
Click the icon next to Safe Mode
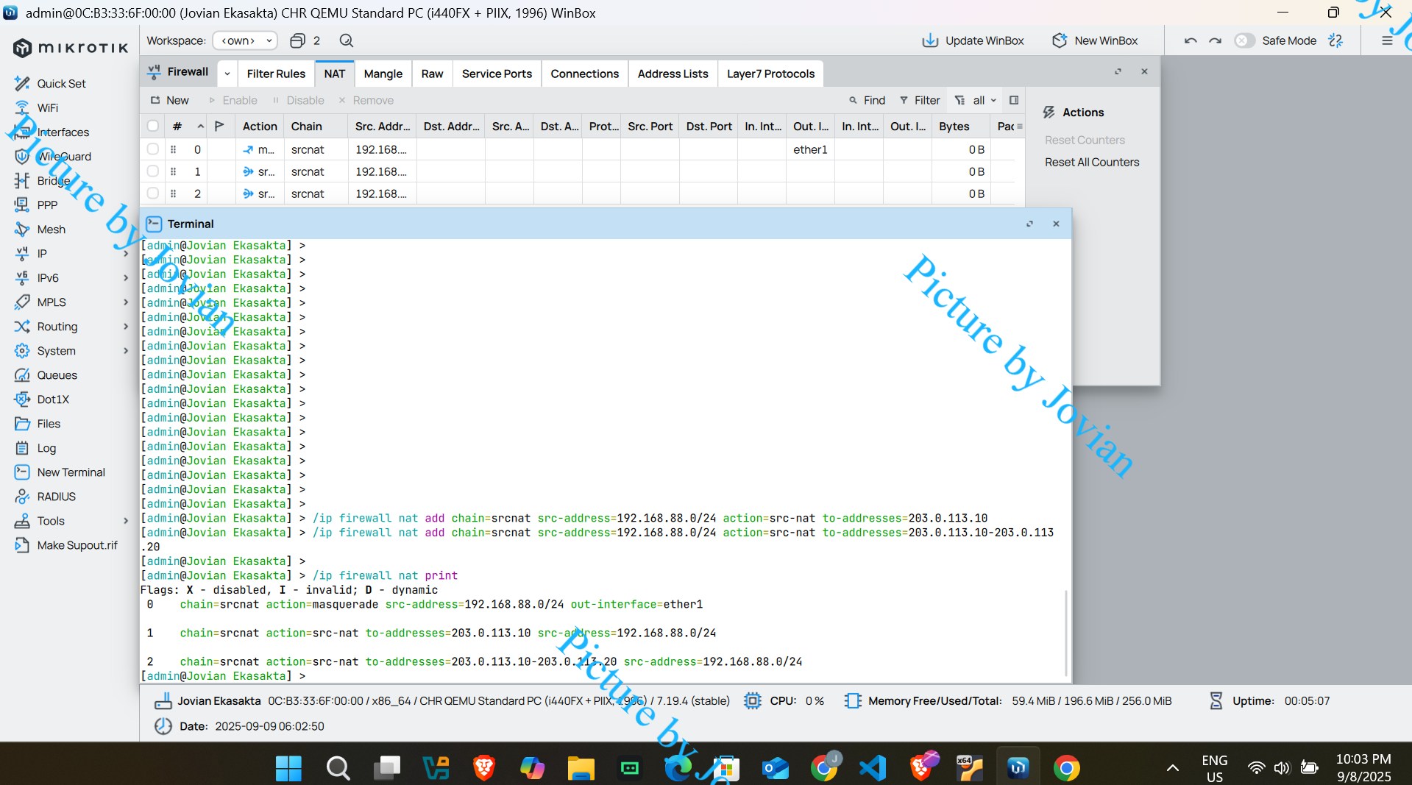tap(1335, 40)
